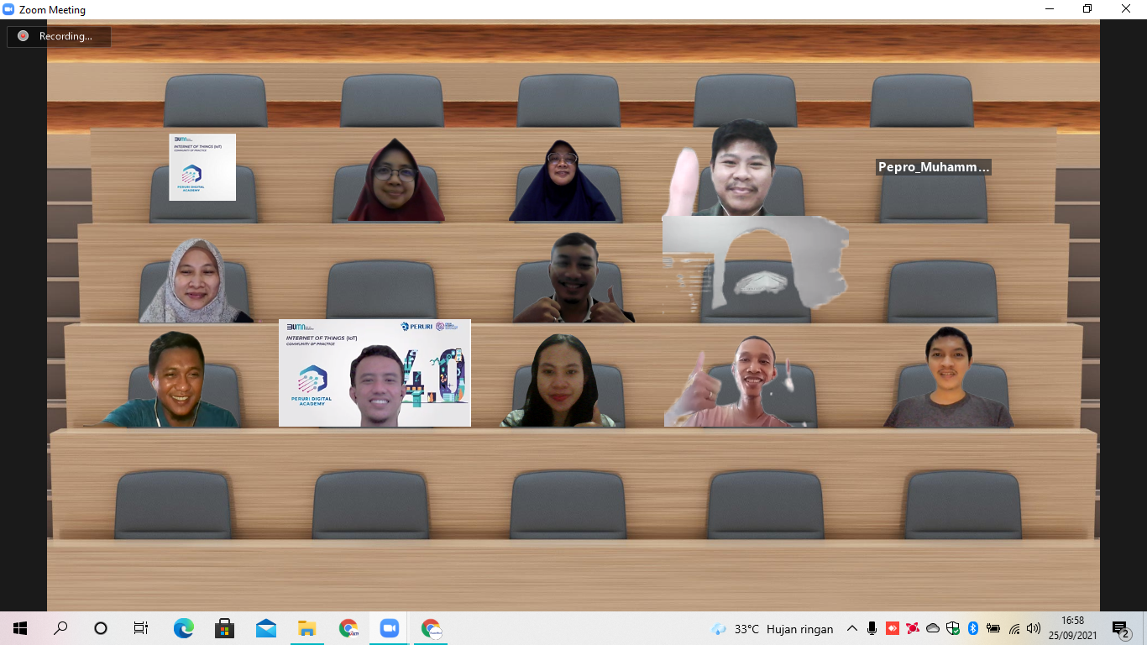1147x645 pixels.
Task: Open Microsoft Store from the taskbar
Action: click(224, 628)
